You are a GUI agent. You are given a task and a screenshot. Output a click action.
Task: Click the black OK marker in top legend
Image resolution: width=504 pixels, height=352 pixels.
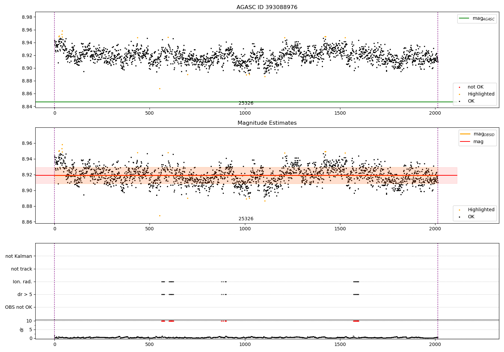point(459,101)
